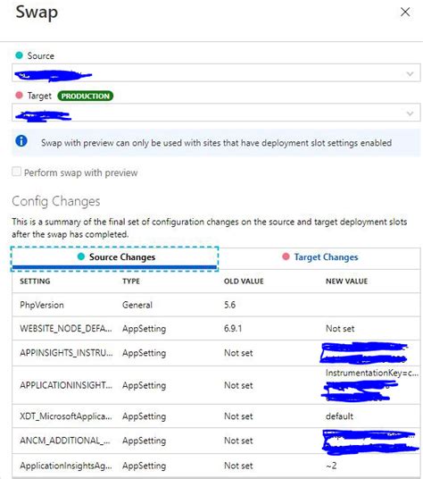Open the Target slot dropdown
Screen dimensions: 423x479
pos(216,113)
